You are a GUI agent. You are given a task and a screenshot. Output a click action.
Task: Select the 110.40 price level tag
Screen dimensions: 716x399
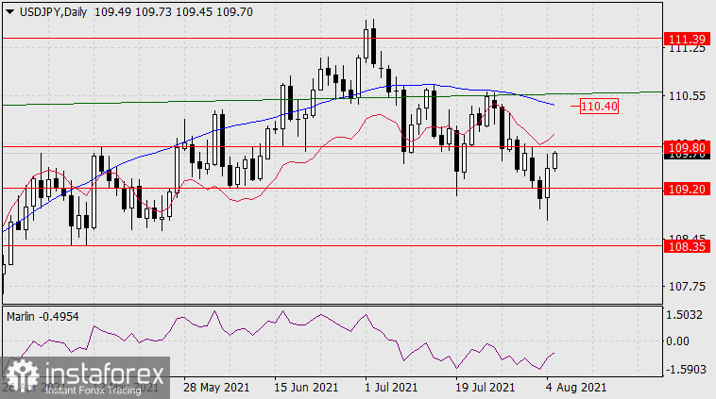coord(599,107)
